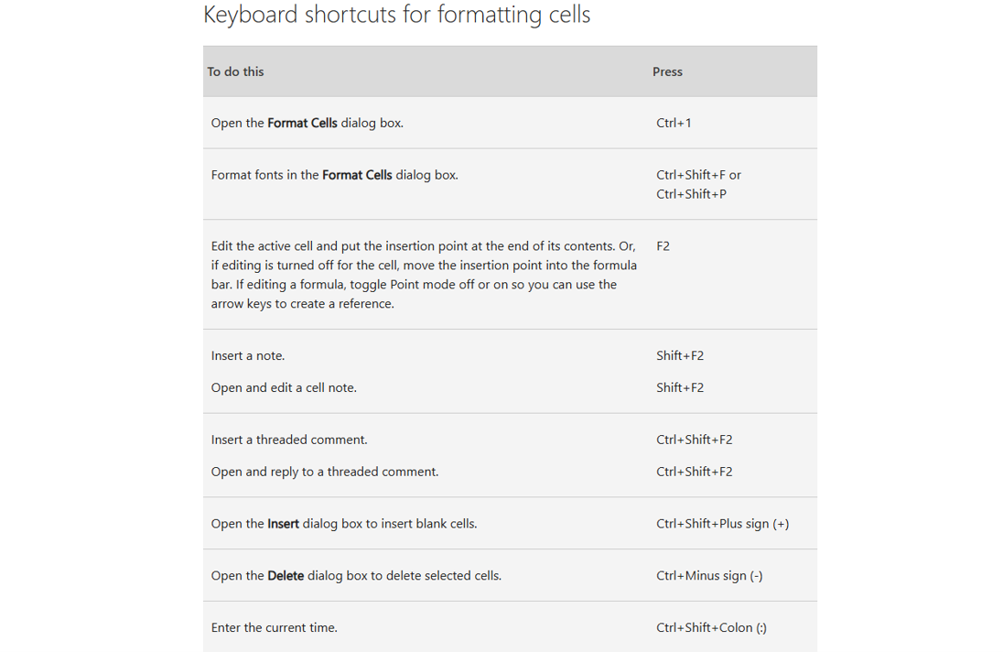The image size is (1003, 652).
Task: Click "Open and reply to a threaded comment"
Action: click(x=325, y=473)
